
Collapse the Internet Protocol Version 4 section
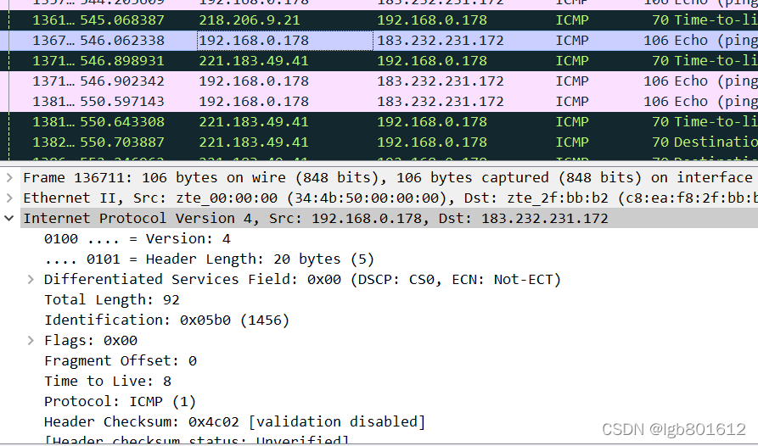(x=9, y=218)
